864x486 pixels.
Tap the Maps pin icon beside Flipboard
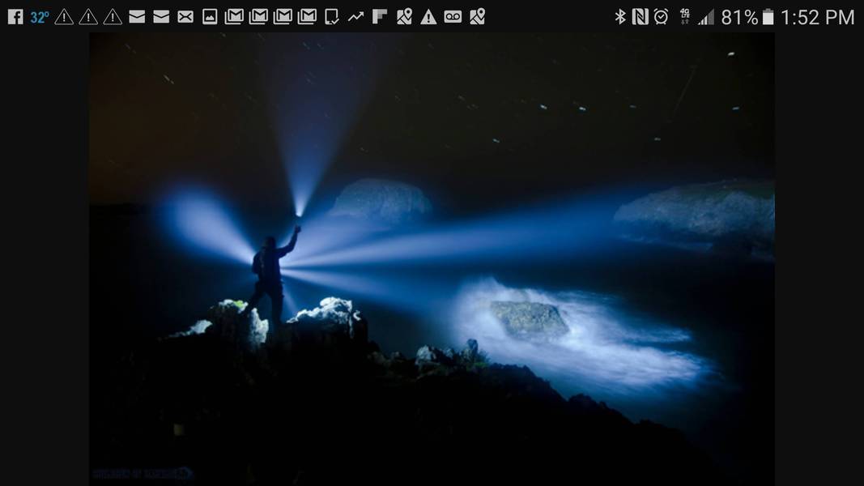pyautogui.click(x=404, y=16)
